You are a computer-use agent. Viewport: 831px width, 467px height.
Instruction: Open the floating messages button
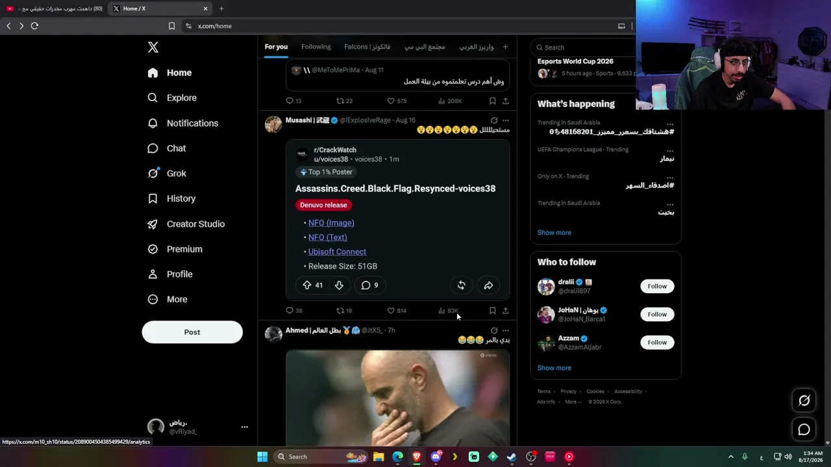tap(804, 429)
